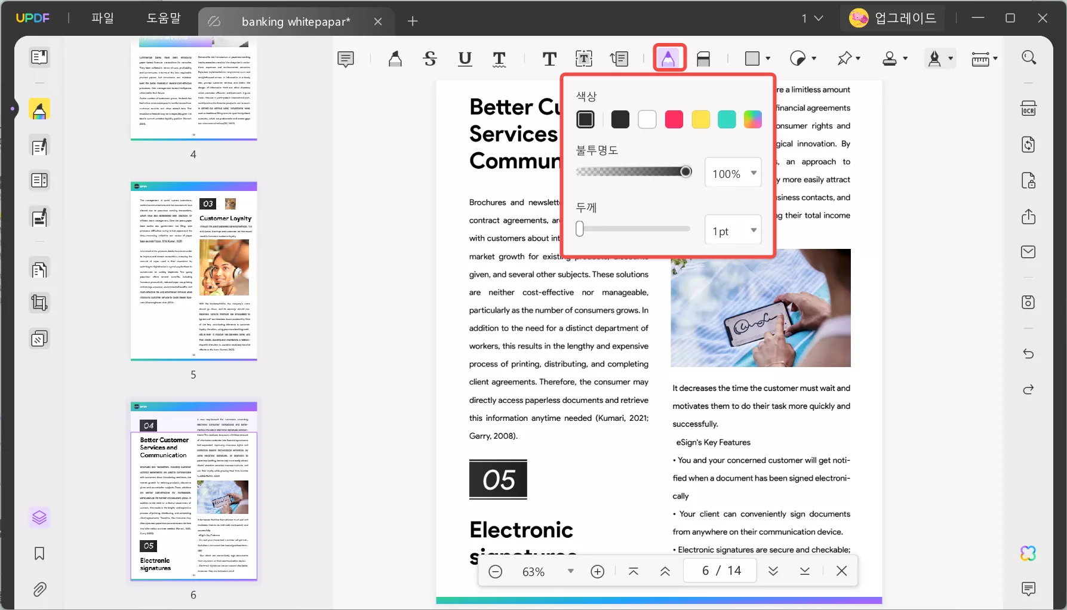Pick the white color swatch
This screenshot has height=610, width=1067.
pyautogui.click(x=647, y=119)
